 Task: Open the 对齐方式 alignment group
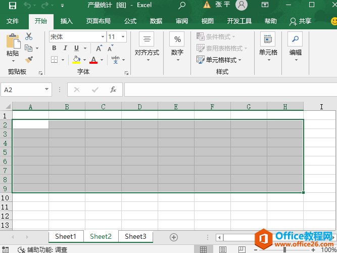point(147,47)
